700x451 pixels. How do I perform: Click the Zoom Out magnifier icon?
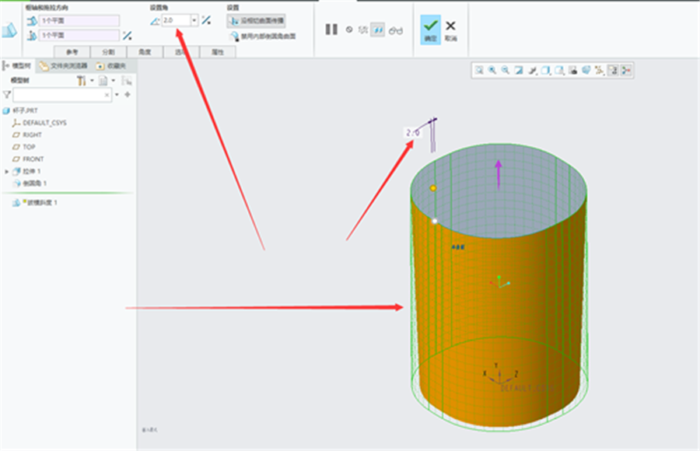coord(506,70)
